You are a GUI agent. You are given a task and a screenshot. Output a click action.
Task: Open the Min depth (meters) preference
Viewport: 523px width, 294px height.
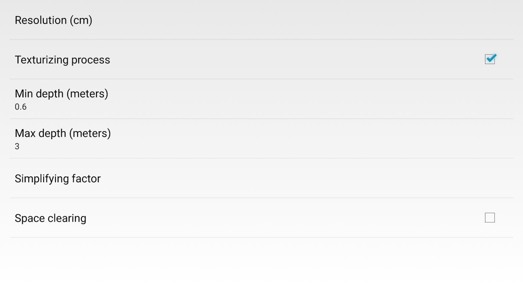tap(261, 99)
